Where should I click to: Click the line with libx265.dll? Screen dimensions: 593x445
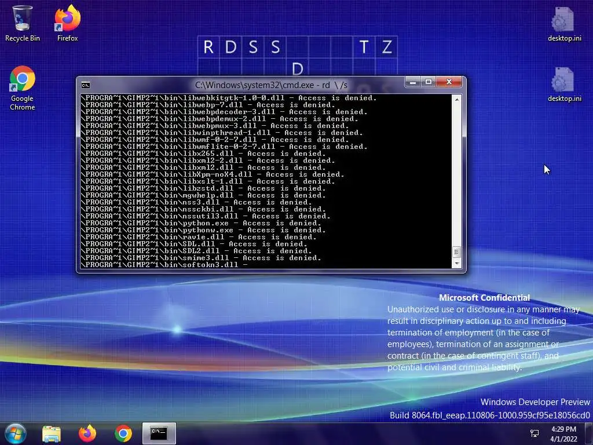point(203,154)
